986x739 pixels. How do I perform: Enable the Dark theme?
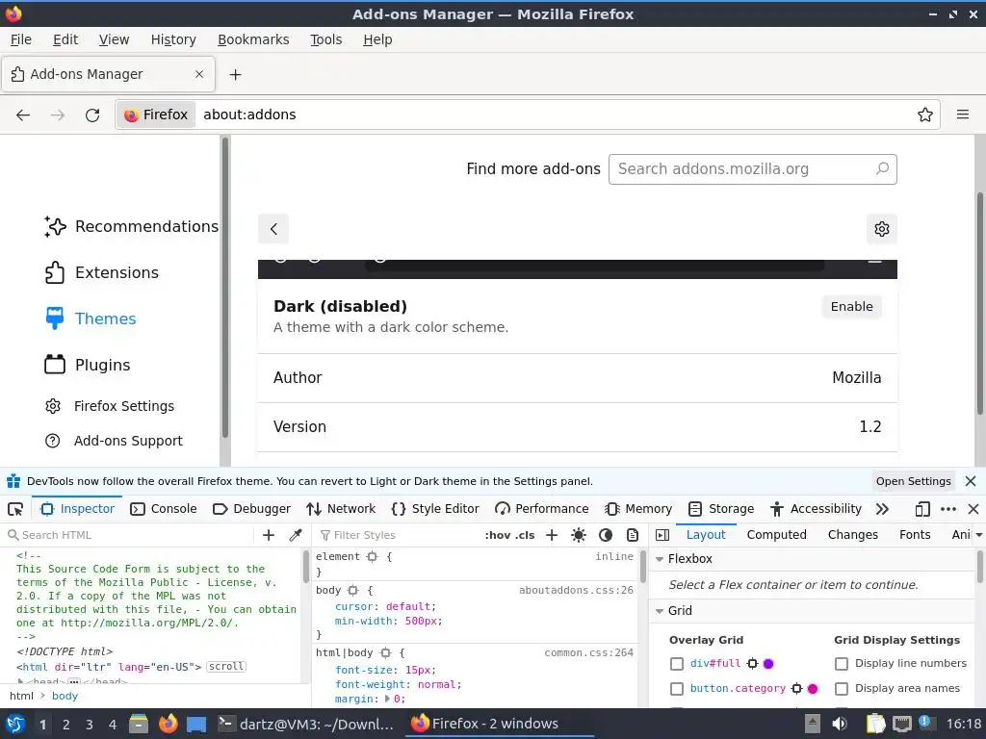[851, 307]
